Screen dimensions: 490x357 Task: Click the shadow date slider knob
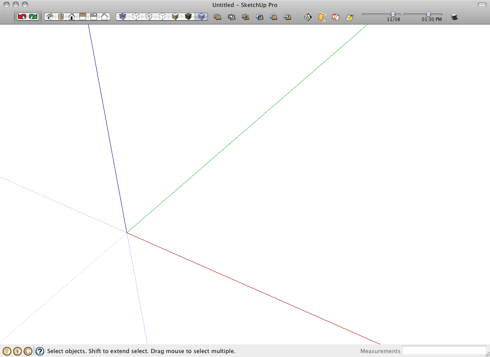[x=393, y=14]
